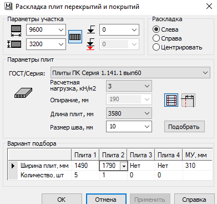
Task: Confirm the dialog with OK
Action: (x=62, y=200)
